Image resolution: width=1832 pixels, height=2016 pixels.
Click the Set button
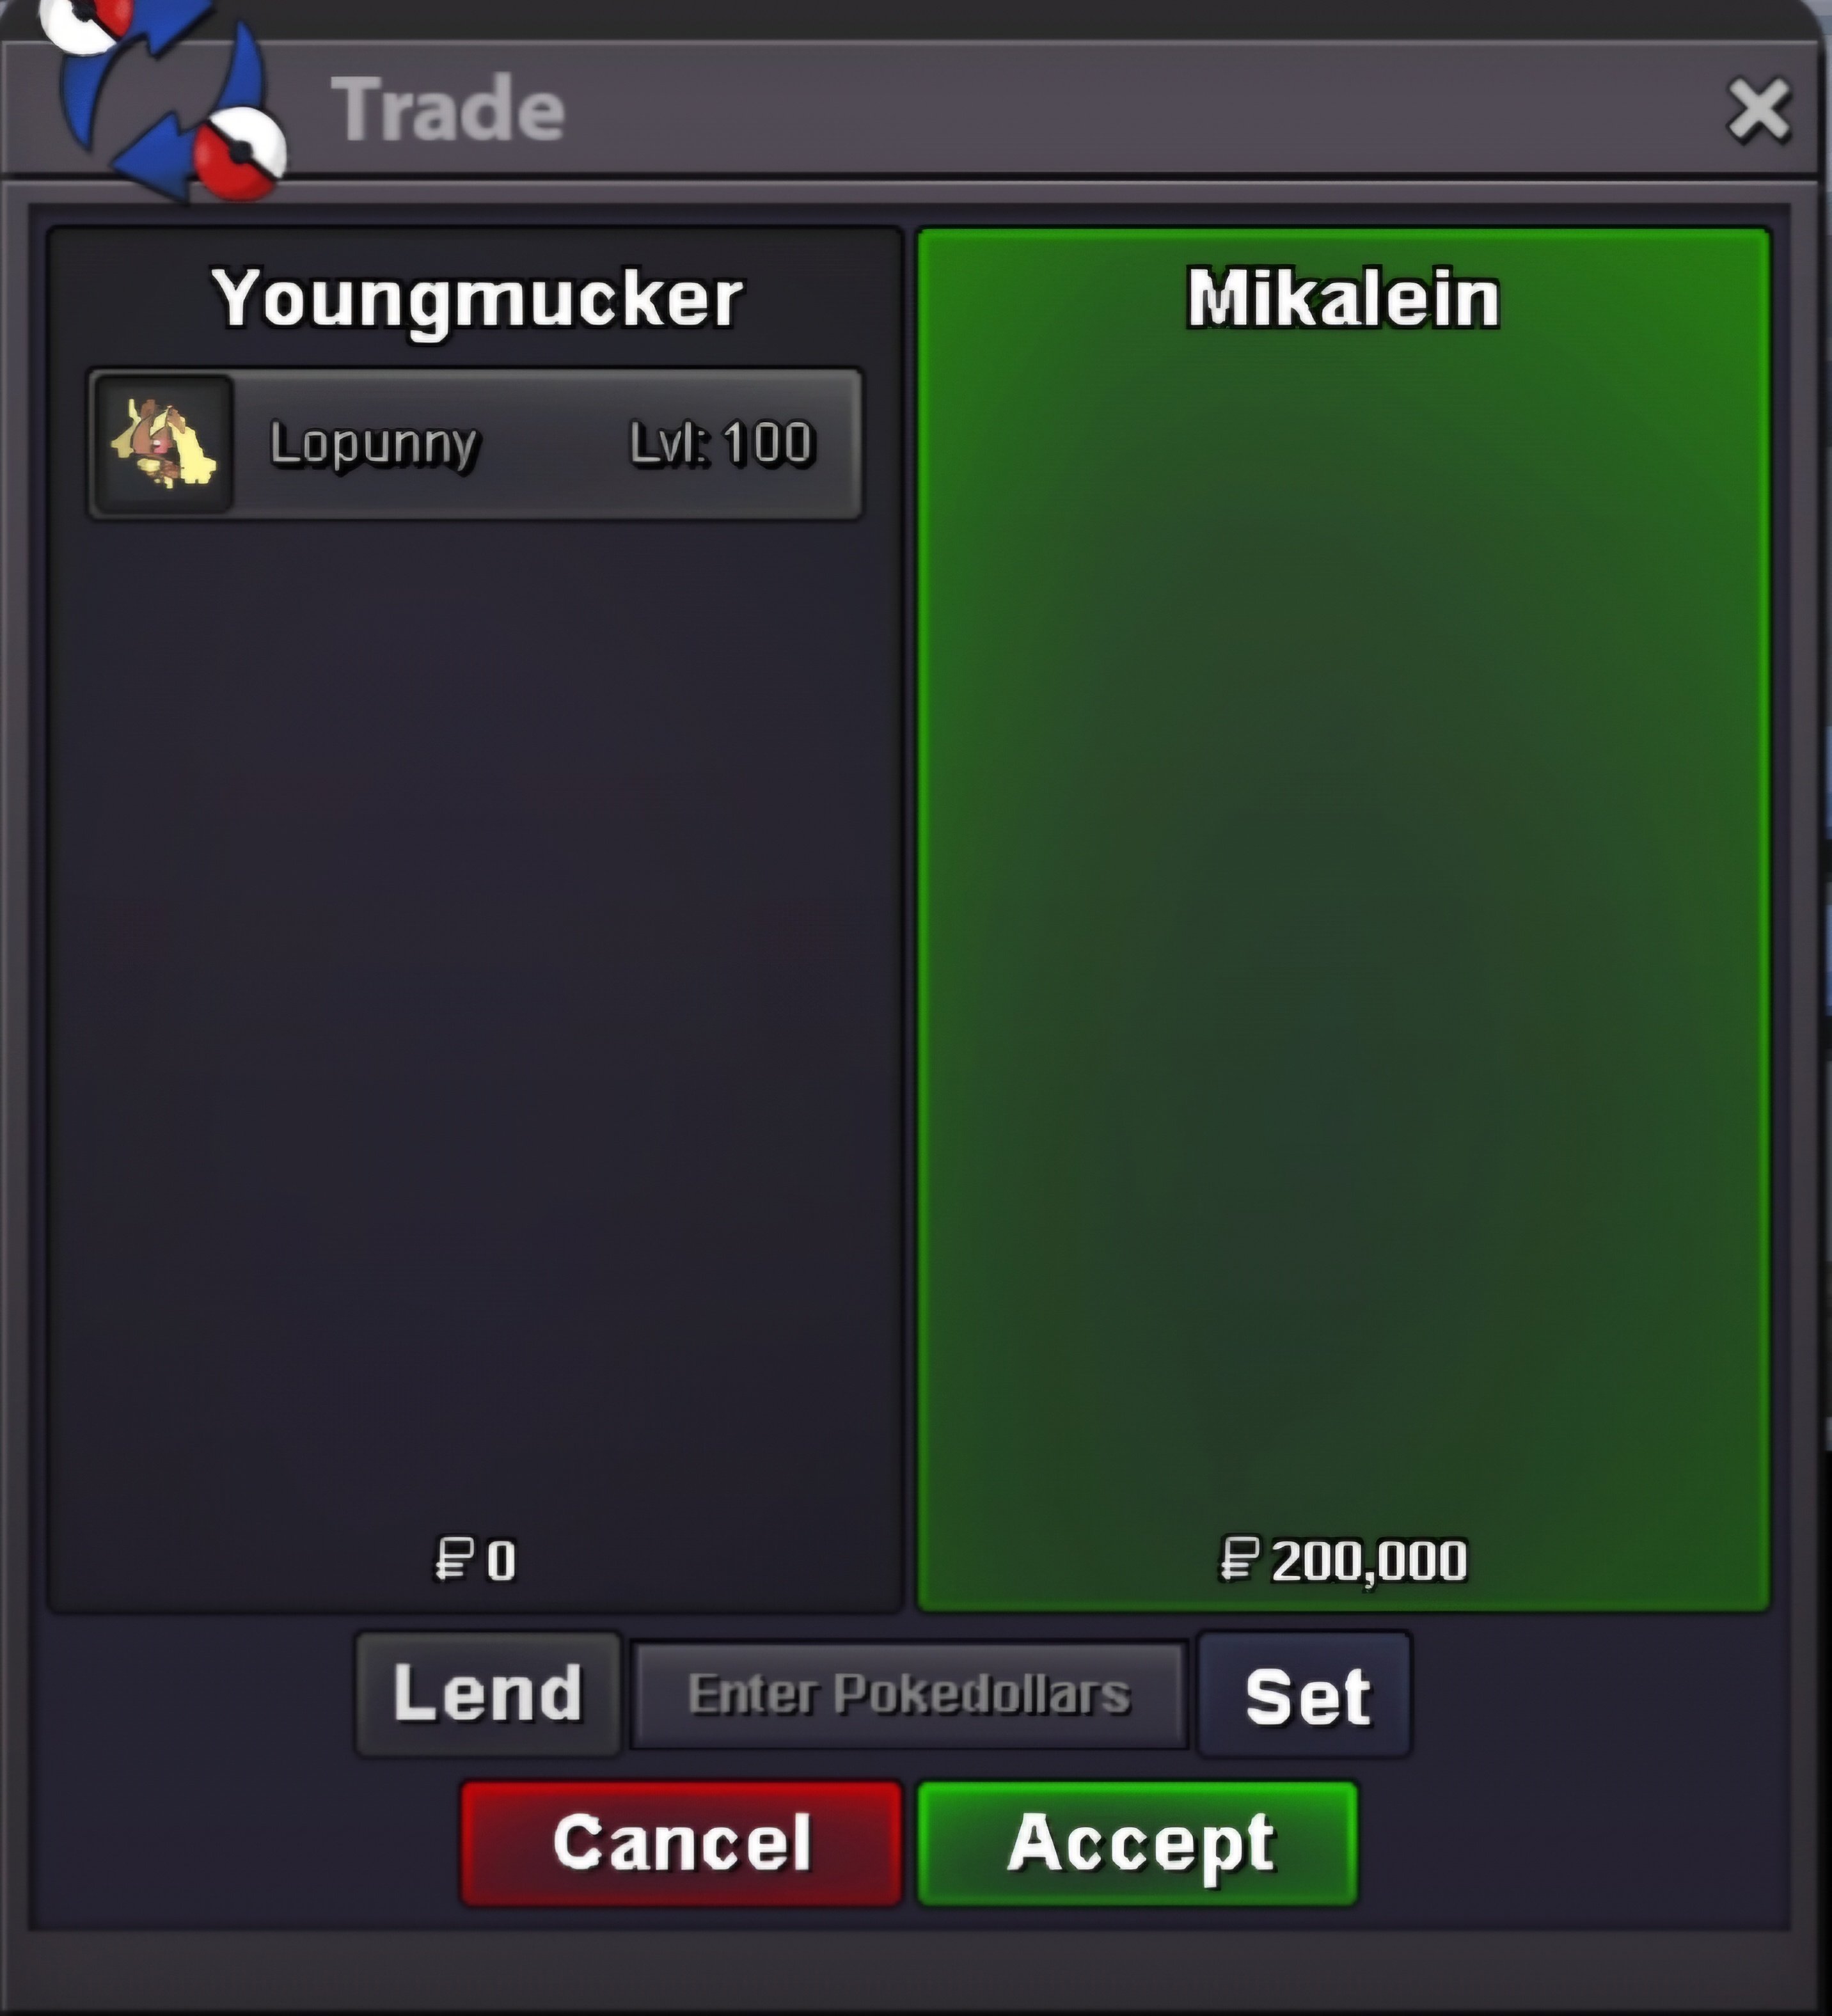pos(1306,1696)
